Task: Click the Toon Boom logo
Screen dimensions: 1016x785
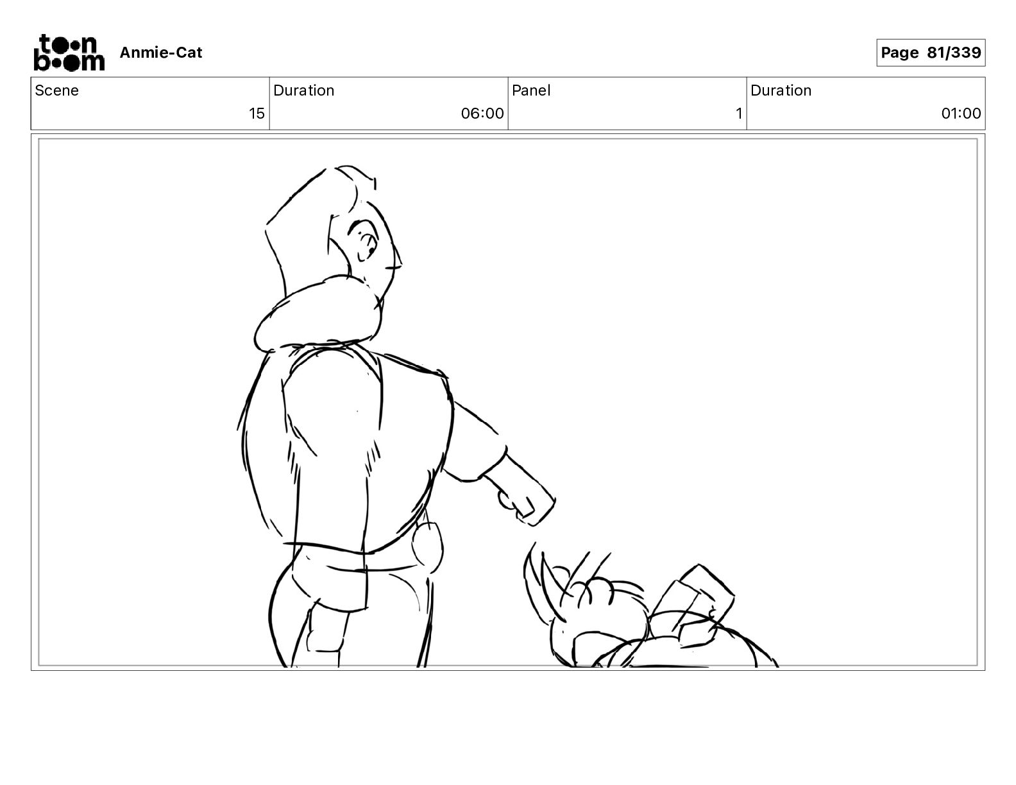Action: click(69, 52)
